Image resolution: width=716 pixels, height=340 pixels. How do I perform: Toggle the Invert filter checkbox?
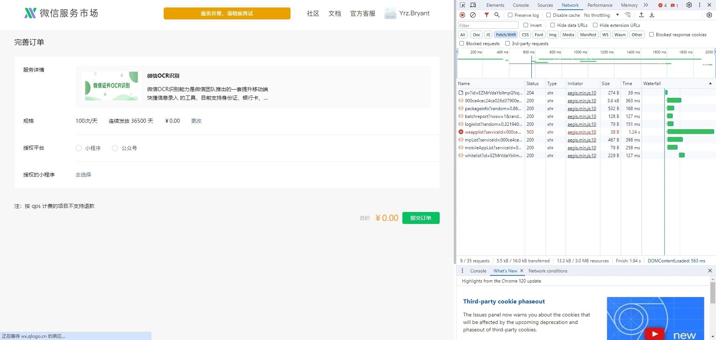coord(526,25)
